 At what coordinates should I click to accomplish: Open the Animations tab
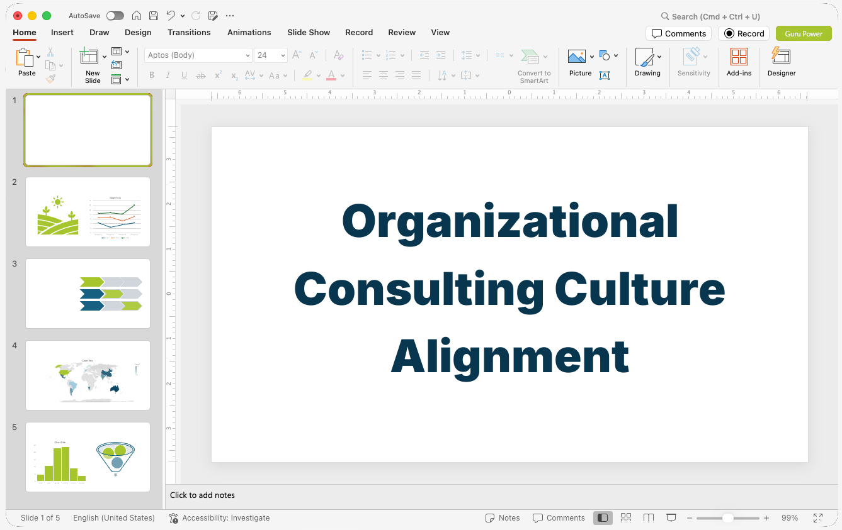pyautogui.click(x=249, y=32)
